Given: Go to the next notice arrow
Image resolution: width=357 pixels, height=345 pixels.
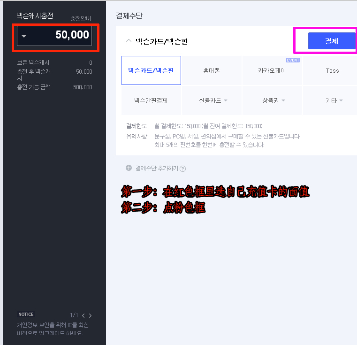Looking at the screenshot, I should tap(91, 315).
